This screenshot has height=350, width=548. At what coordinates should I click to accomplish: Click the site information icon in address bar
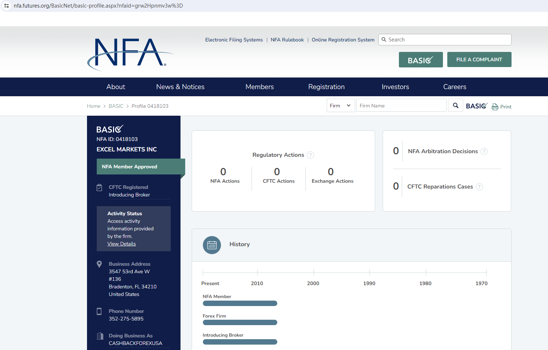pos(6,6)
